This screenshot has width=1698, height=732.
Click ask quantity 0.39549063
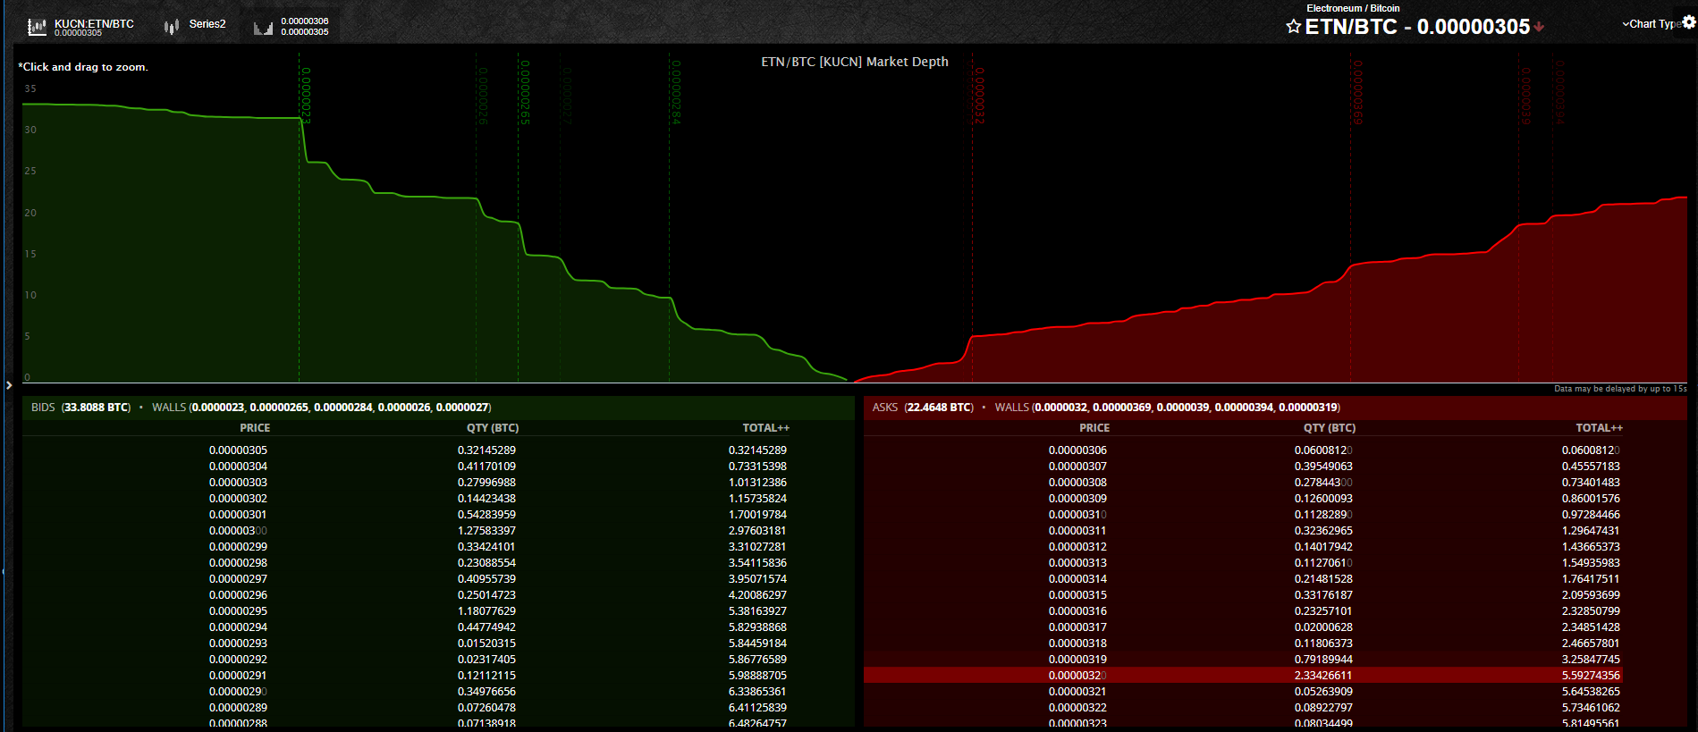pyautogui.click(x=1323, y=467)
